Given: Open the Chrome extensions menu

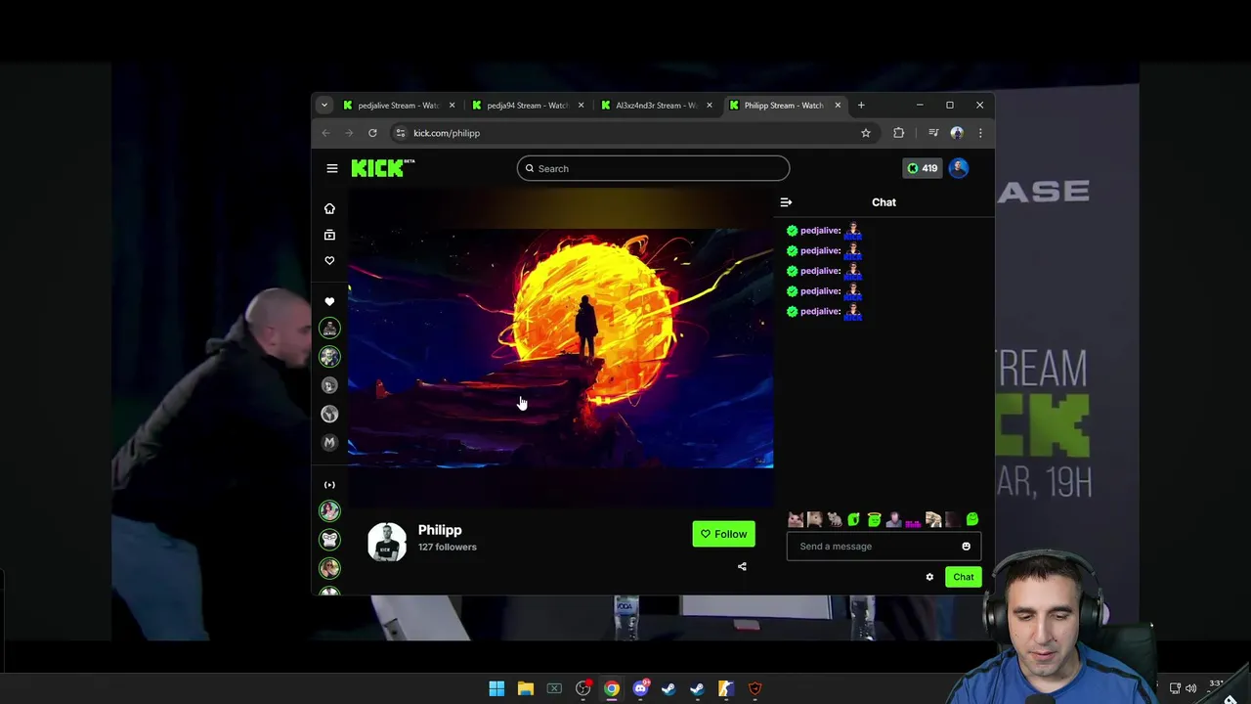Looking at the screenshot, I should pos(899,133).
